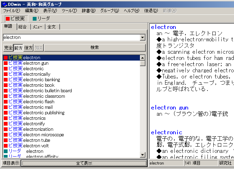Select electronic flash entry

(71, 102)
